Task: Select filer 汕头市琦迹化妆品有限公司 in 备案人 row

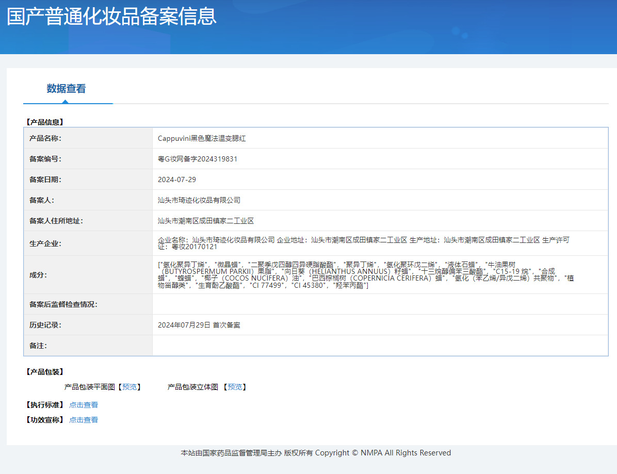Action: (x=199, y=200)
